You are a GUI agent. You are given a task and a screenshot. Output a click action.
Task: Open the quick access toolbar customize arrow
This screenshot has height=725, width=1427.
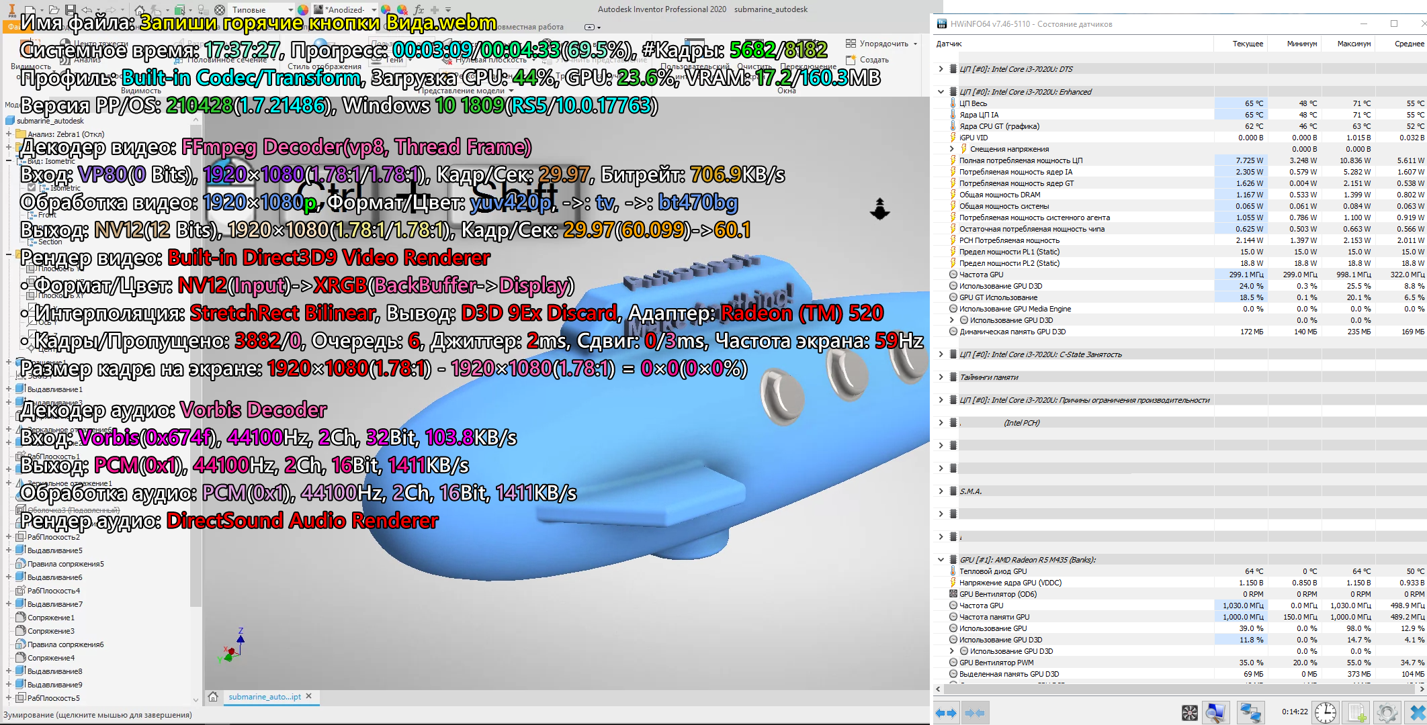tap(448, 10)
